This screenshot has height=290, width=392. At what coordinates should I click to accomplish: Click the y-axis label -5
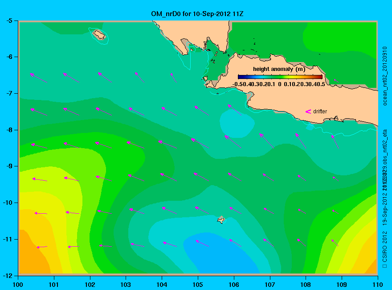click(x=9, y=21)
